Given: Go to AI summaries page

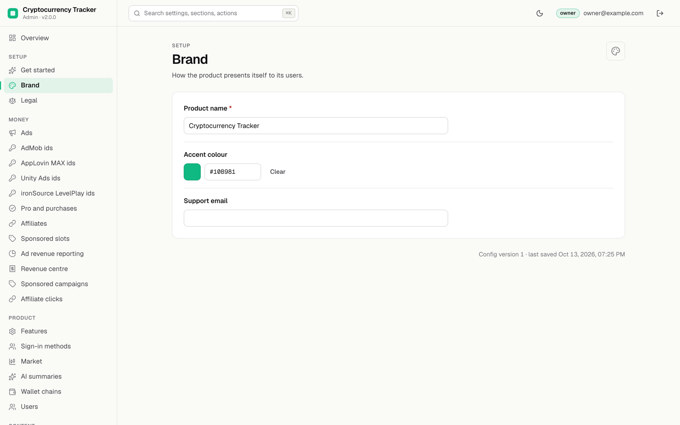Looking at the screenshot, I should pos(58,377).
